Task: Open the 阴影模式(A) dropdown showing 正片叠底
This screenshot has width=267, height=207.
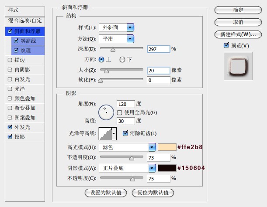Action: [127, 168]
